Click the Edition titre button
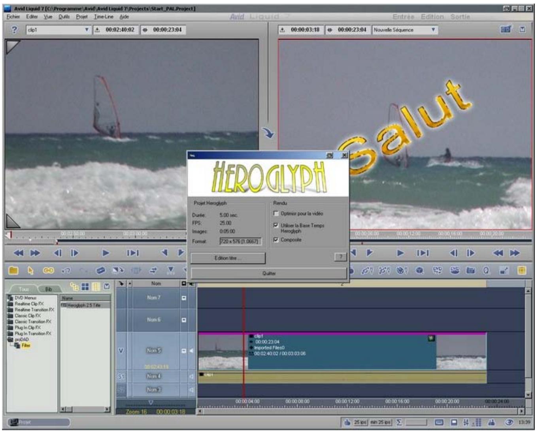The width and height of the screenshot is (536, 431). [x=228, y=258]
